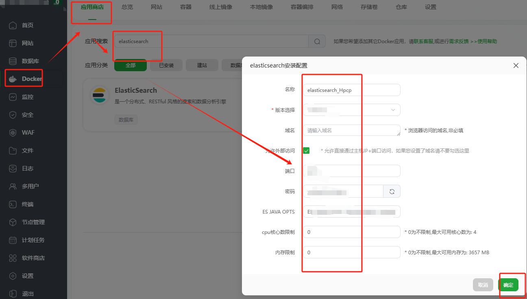Click the 内存限制 input field
Image resolution: width=527 pixels, height=299 pixels.
click(x=352, y=252)
